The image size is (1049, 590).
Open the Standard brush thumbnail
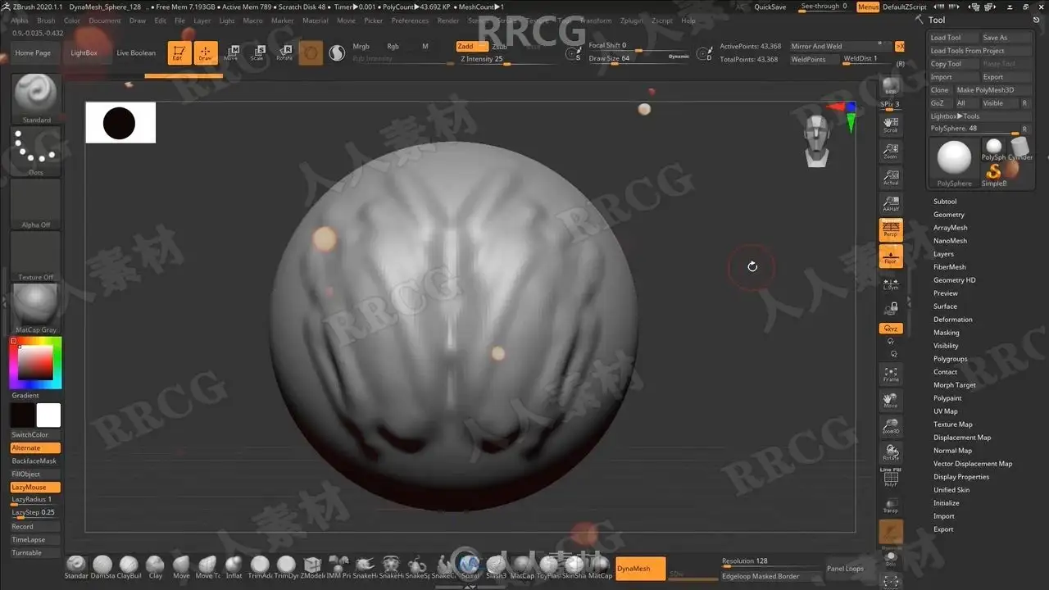36,98
